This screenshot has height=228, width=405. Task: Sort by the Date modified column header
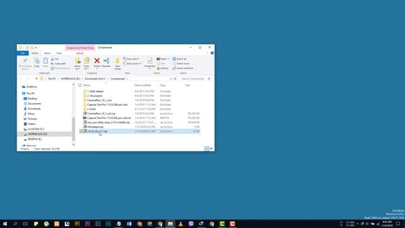tap(142, 85)
